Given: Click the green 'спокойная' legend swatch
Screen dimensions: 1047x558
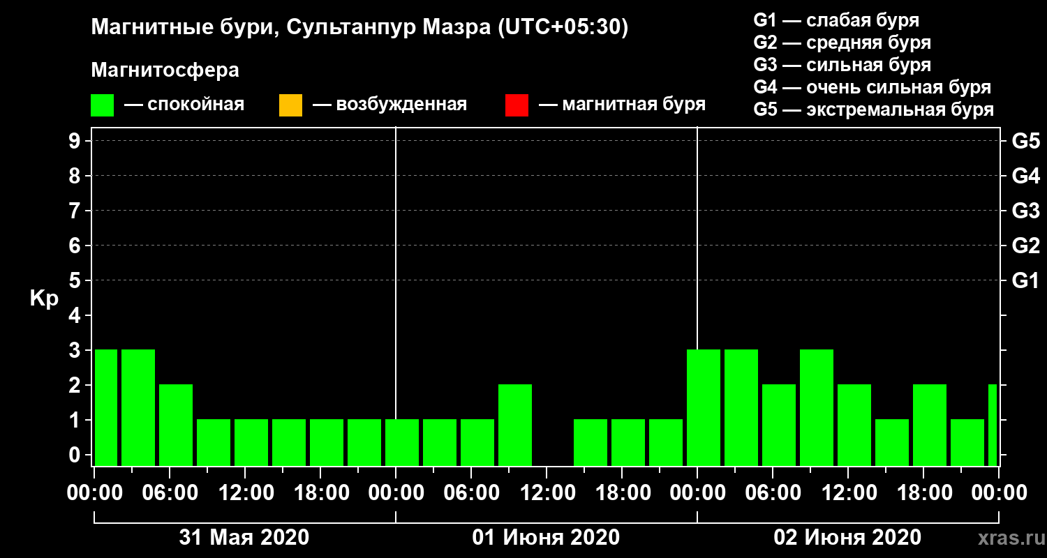Looking at the screenshot, I should (x=103, y=105).
